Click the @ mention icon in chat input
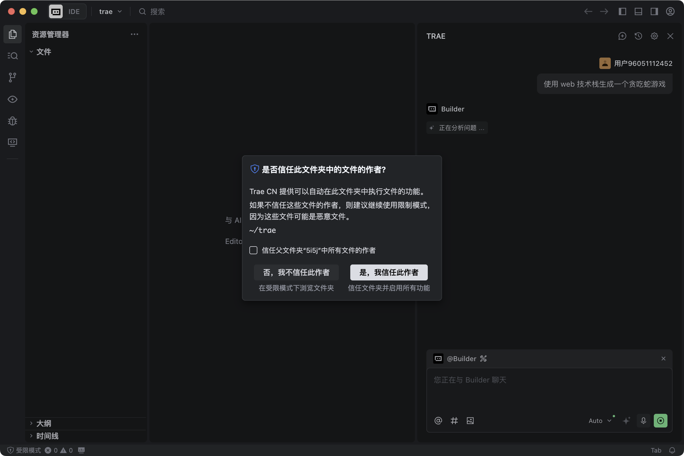Viewport: 684px width, 456px height. coord(438,421)
